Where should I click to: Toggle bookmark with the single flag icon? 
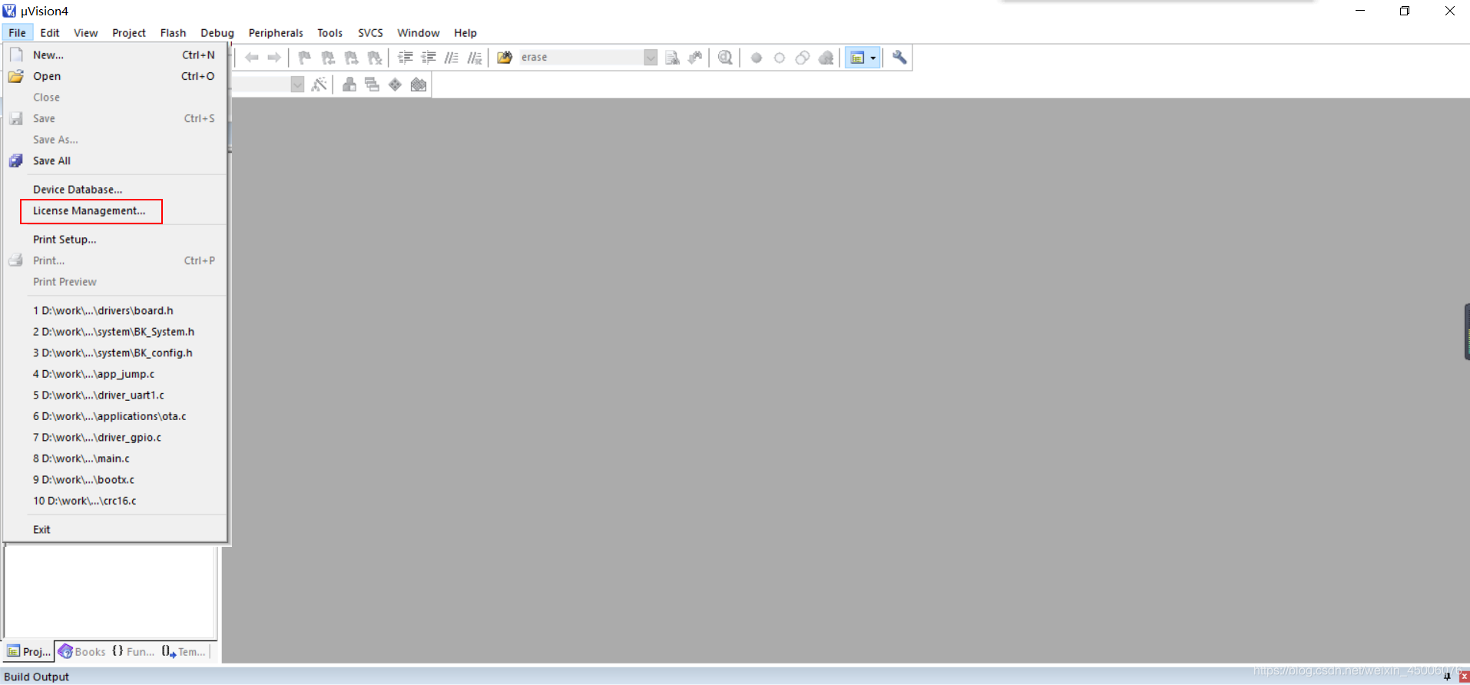pyautogui.click(x=305, y=58)
